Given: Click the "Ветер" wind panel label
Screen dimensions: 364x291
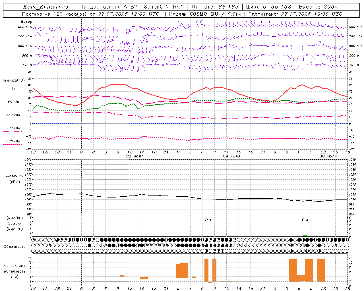Looking at the screenshot, I should pyautogui.click(x=26, y=22).
